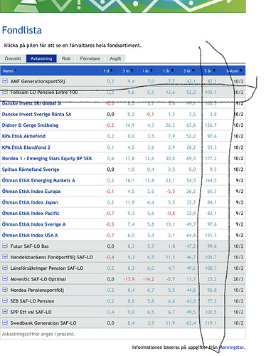Sort by 'i år' return column
The width and height of the screenshot is (266, 356).
pyautogui.click(x=147, y=70)
